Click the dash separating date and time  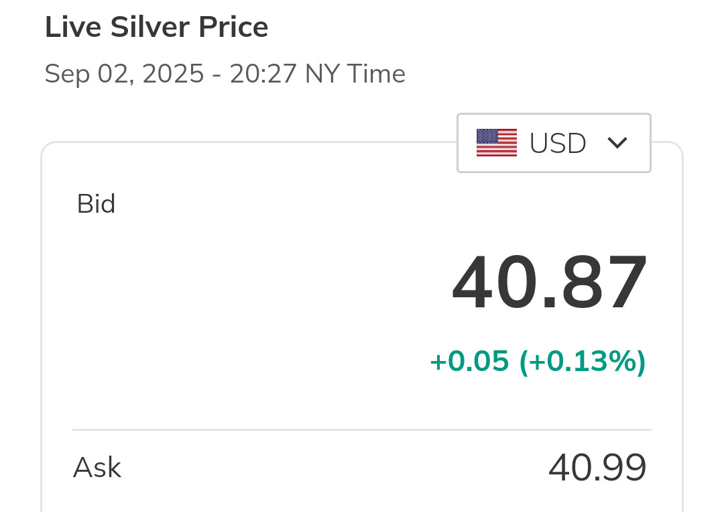click(217, 74)
